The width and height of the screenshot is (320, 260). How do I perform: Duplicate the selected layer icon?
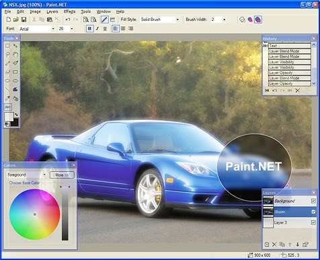pyautogui.click(x=282, y=245)
